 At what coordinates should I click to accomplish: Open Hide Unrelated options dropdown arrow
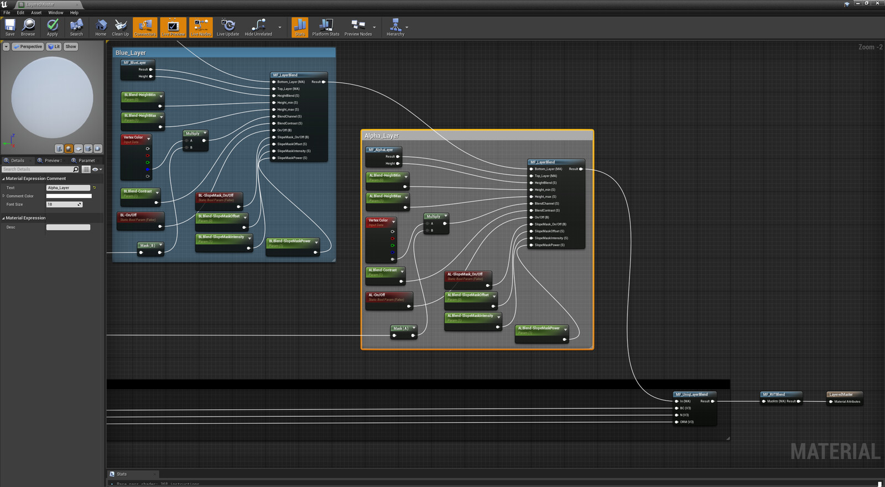280,27
